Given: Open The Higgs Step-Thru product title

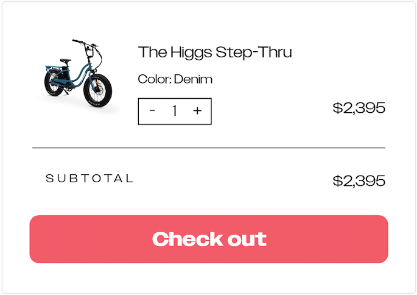Looking at the screenshot, I should tap(215, 52).
